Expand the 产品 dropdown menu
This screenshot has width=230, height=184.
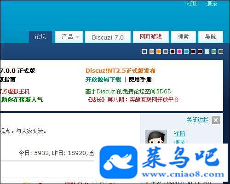click(69, 37)
